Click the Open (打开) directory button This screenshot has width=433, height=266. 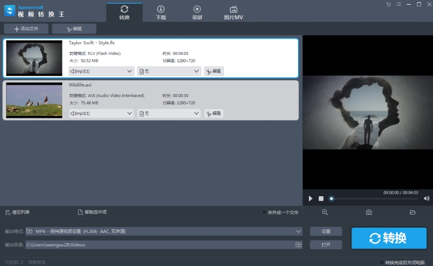pyautogui.click(x=326, y=245)
